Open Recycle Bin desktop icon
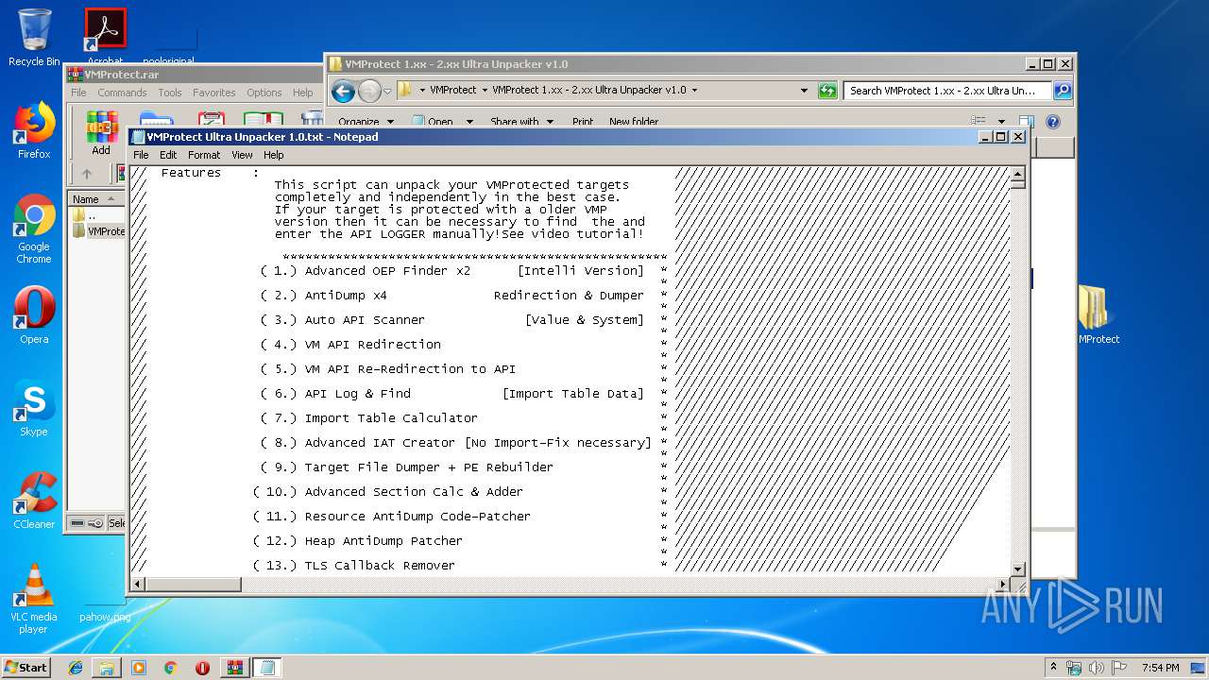1209x680 pixels. pos(34,38)
